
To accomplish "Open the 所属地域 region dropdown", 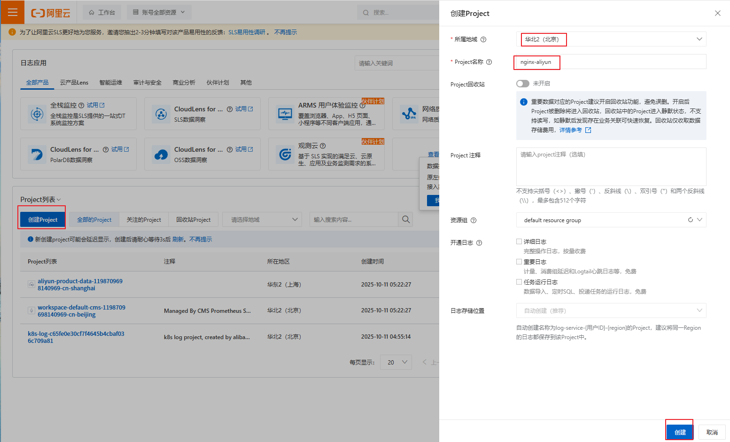I will point(611,39).
